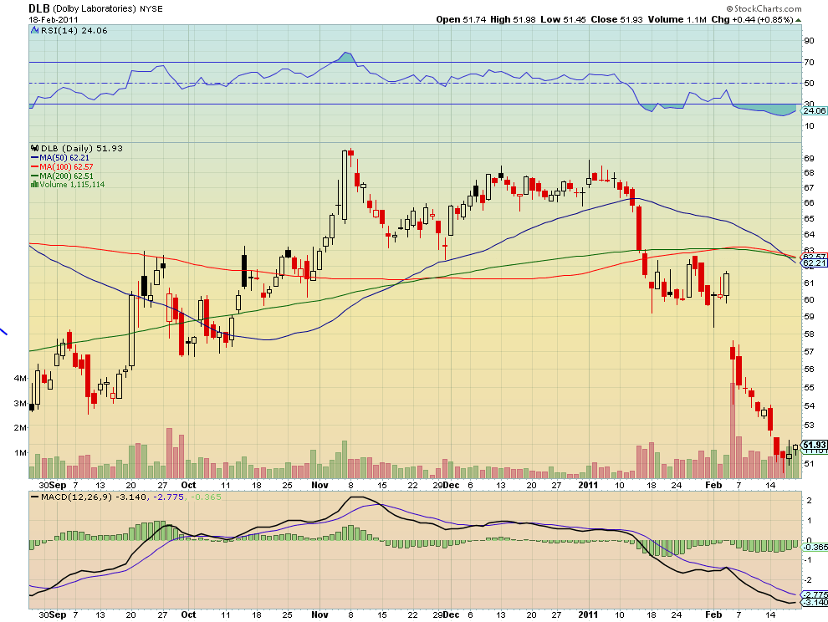
Task: Click the volume bars icon in legend
Action: (34, 184)
